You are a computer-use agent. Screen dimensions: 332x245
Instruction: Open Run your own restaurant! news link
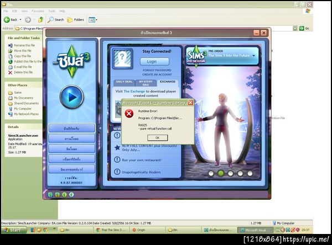coord(142,160)
